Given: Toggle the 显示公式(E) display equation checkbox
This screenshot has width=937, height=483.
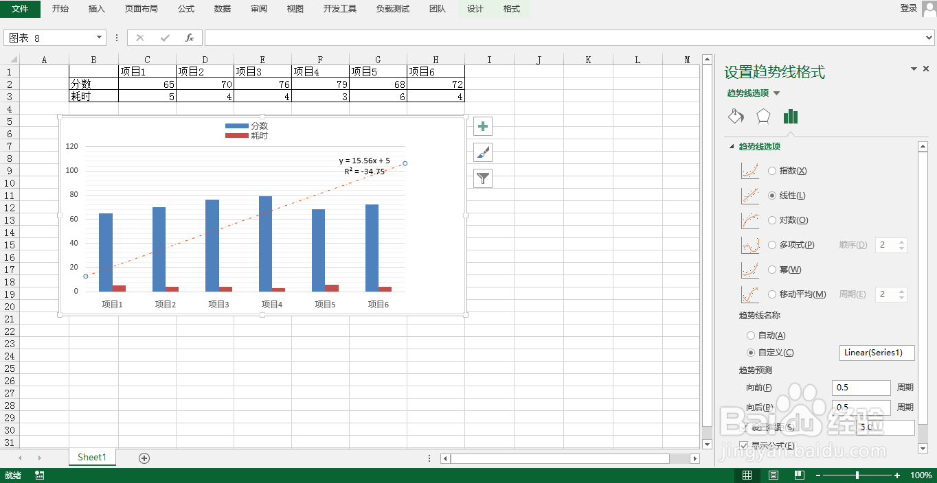Looking at the screenshot, I should pos(743,446).
